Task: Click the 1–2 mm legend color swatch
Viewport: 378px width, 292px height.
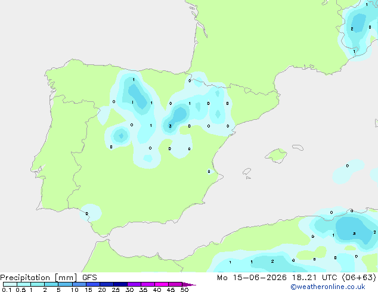Action: (38, 284)
